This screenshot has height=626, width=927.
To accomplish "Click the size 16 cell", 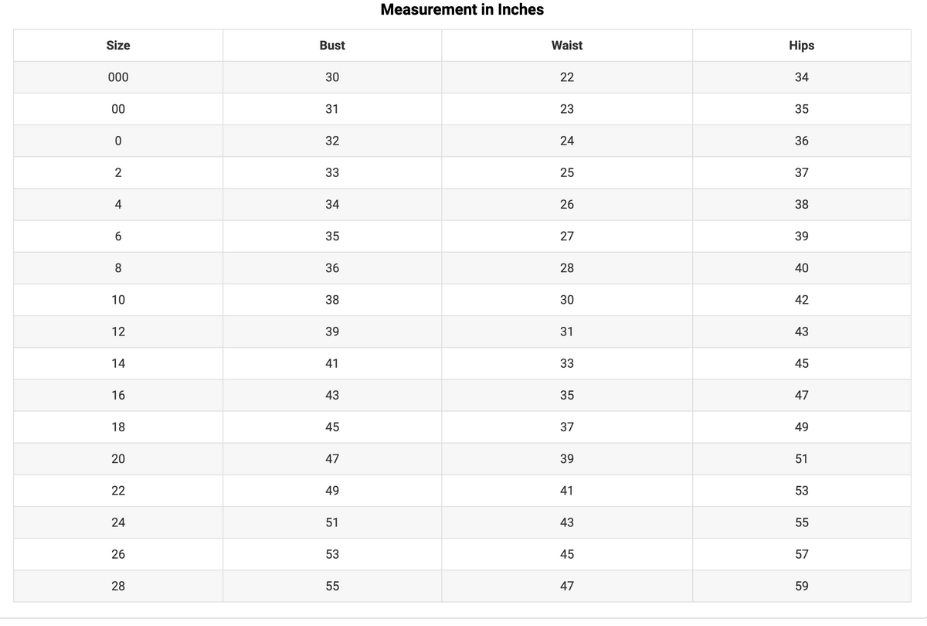I will [118, 395].
